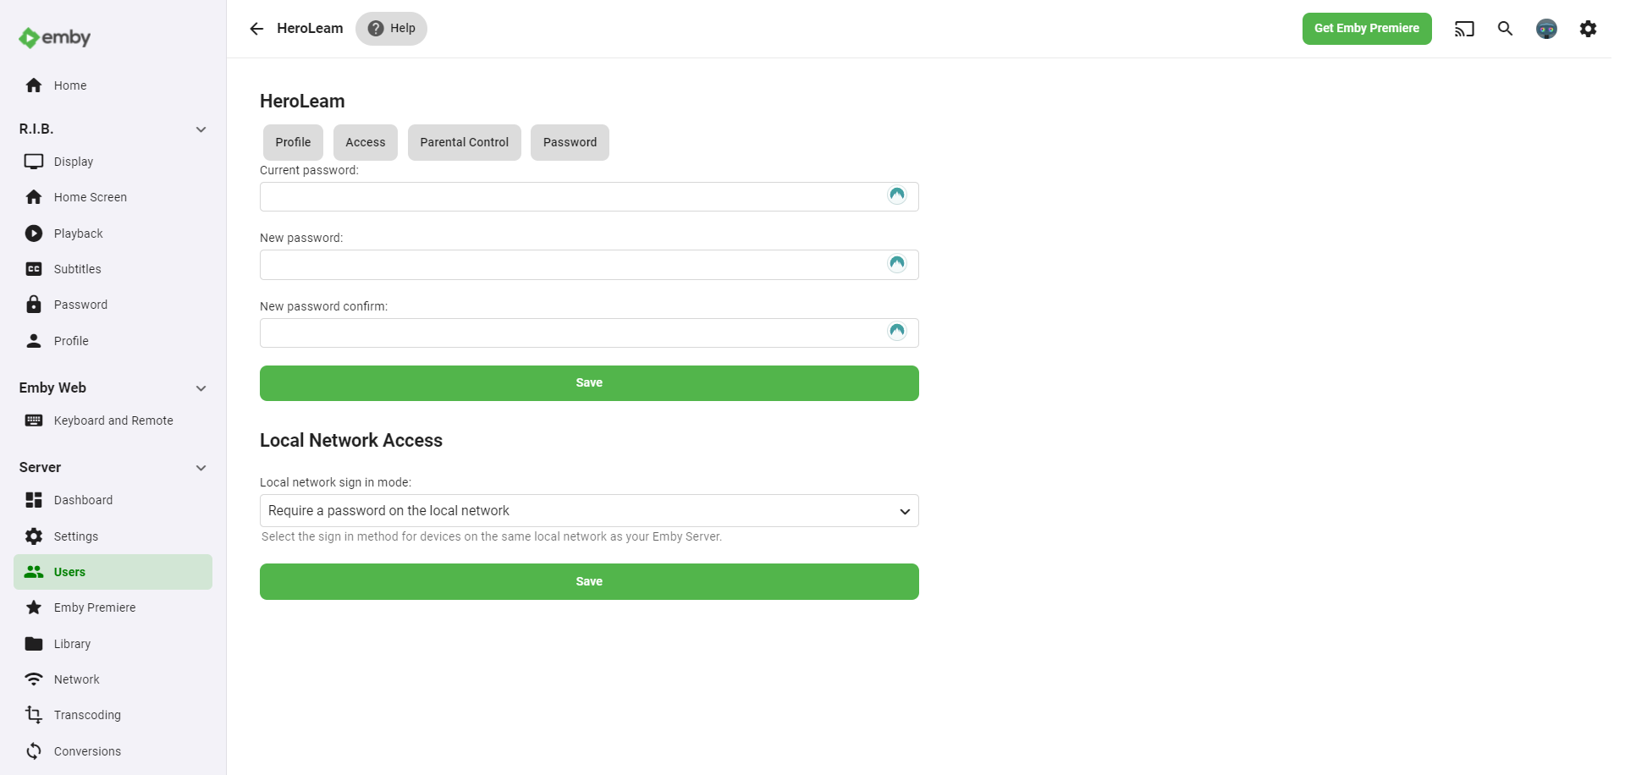Open Home in the sidebar
The height and width of the screenshot is (775, 1625).
[x=113, y=85]
